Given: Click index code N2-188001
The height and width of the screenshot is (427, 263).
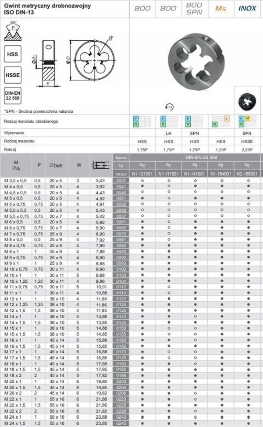Looking at the screenshot, I should 248,174.
